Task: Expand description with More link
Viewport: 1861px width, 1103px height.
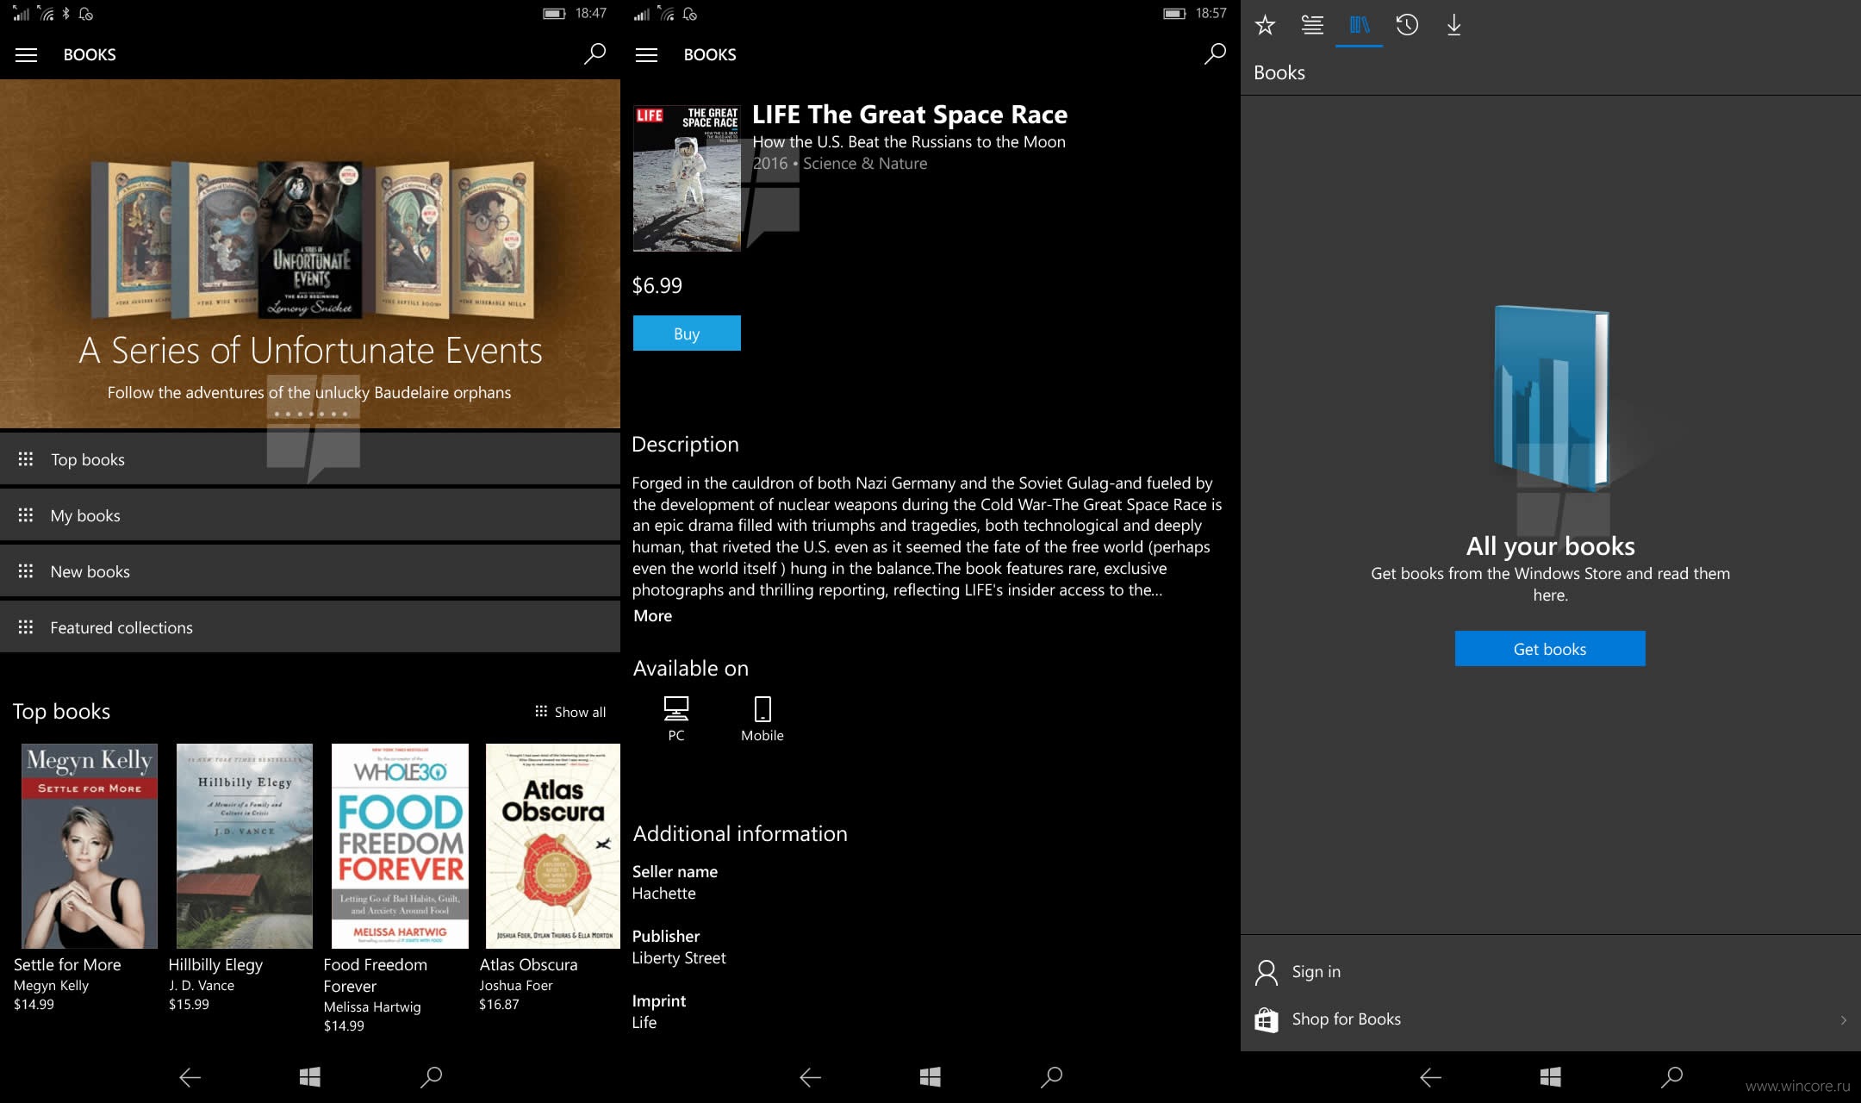Action: pyautogui.click(x=652, y=615)
